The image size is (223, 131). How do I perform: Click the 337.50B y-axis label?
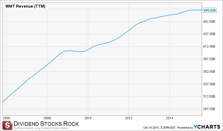pos(209,84)
